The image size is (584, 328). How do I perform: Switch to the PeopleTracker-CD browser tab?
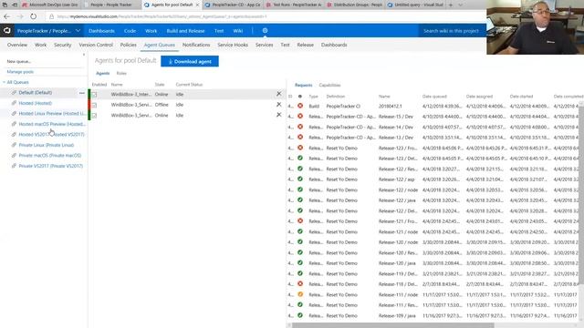point(233,5)
